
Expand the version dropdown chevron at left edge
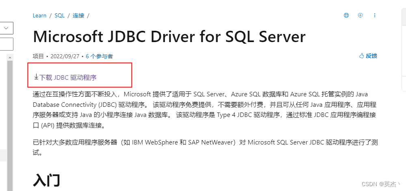6,28
